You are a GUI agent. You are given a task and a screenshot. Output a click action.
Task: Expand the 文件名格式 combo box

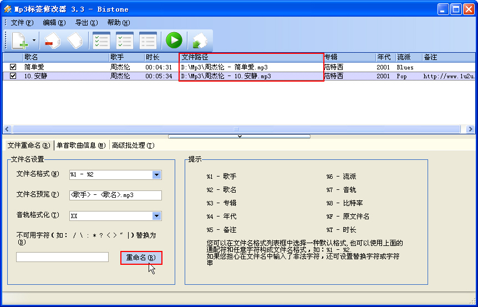tap(156, 175)
